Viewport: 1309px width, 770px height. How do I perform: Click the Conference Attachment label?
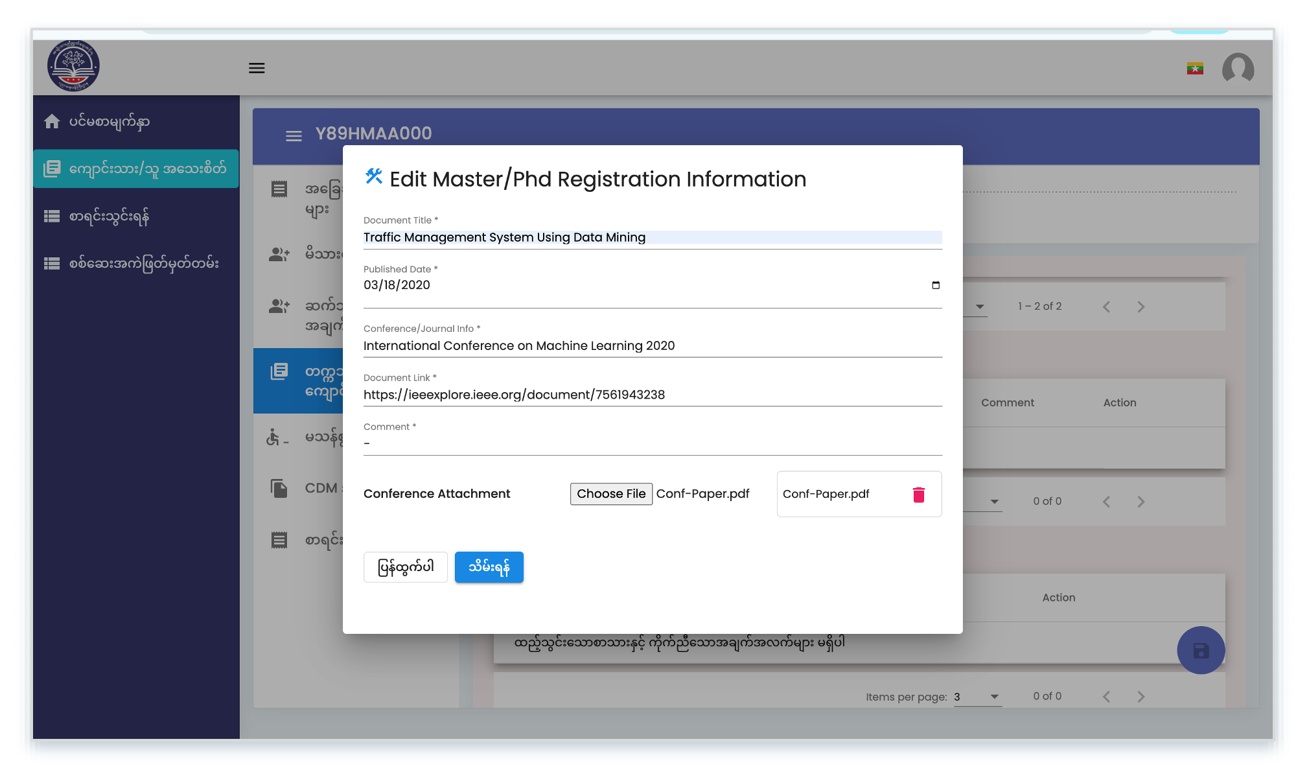click(437, 494)
